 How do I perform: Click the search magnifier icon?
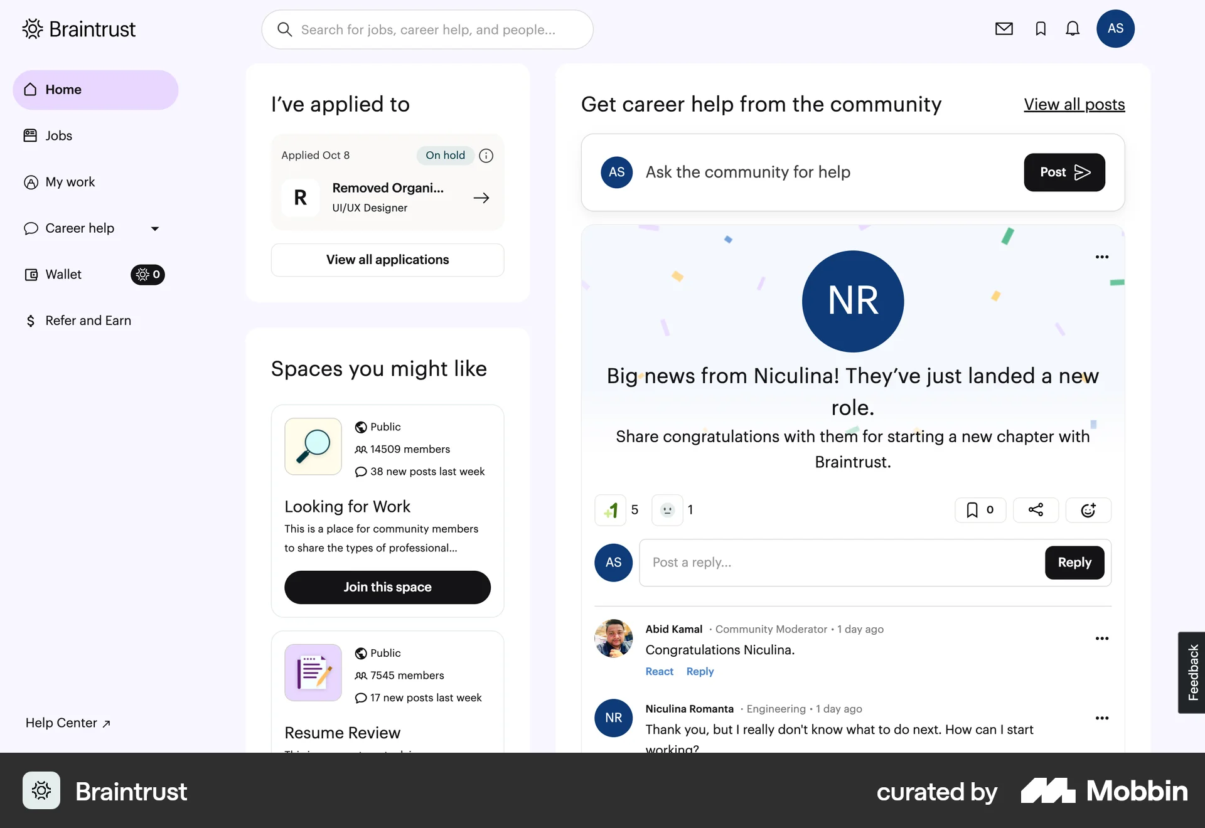(284, 29)
